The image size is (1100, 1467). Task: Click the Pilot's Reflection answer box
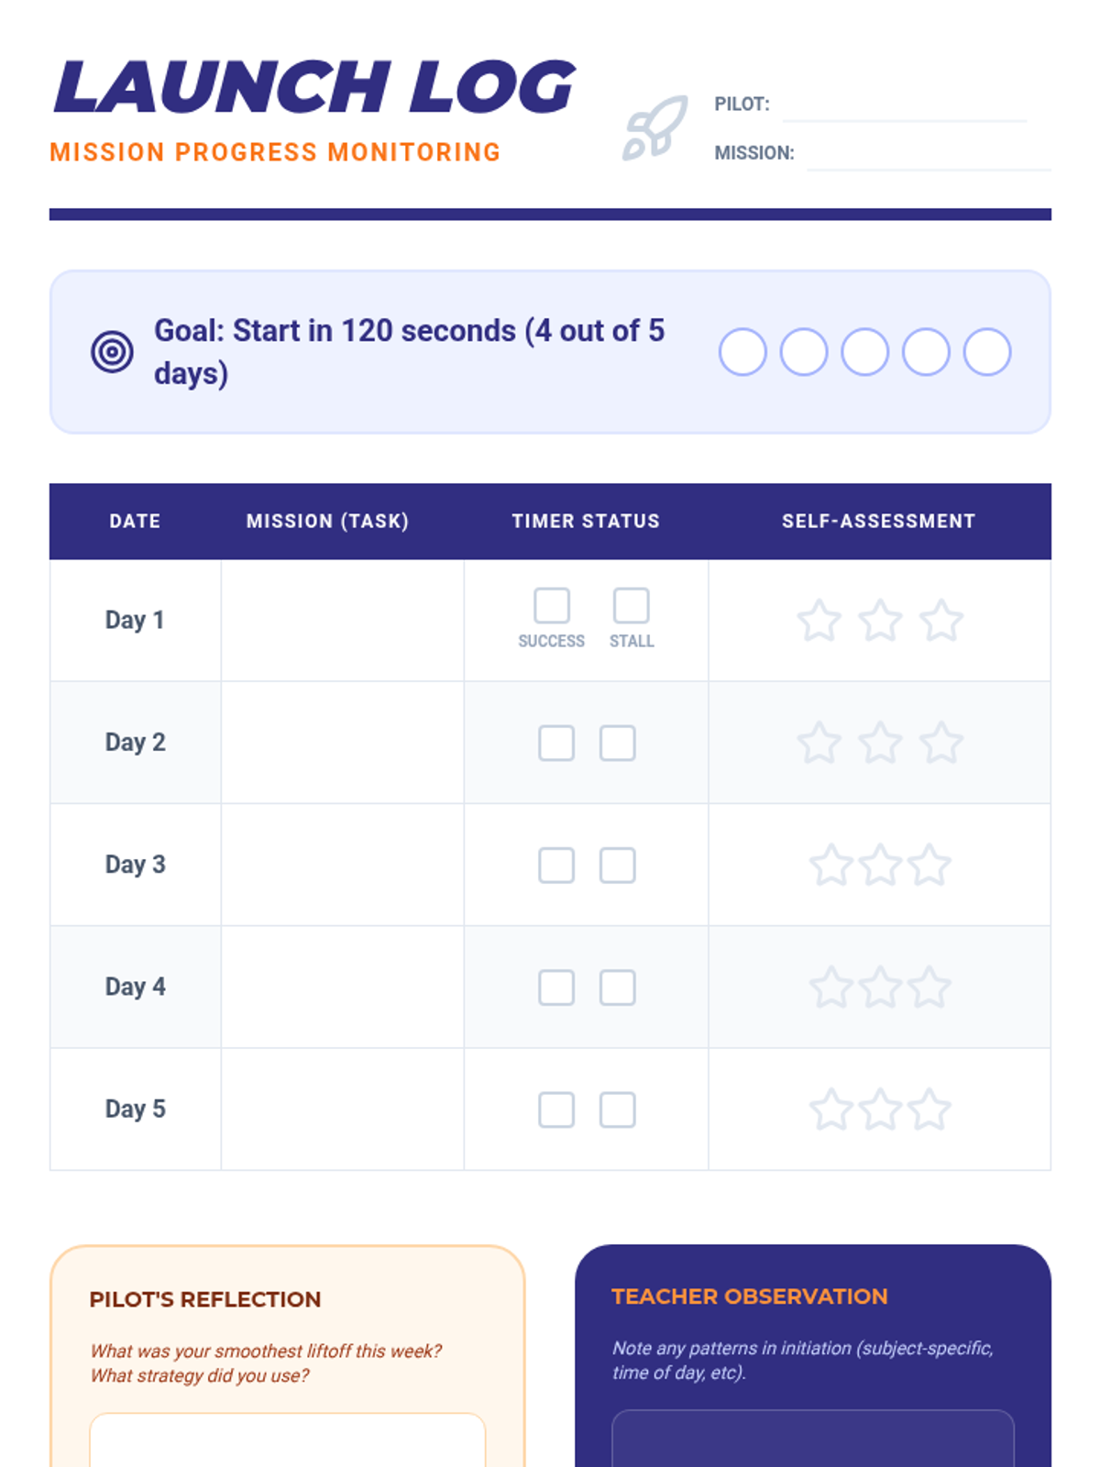(287, 1441)
